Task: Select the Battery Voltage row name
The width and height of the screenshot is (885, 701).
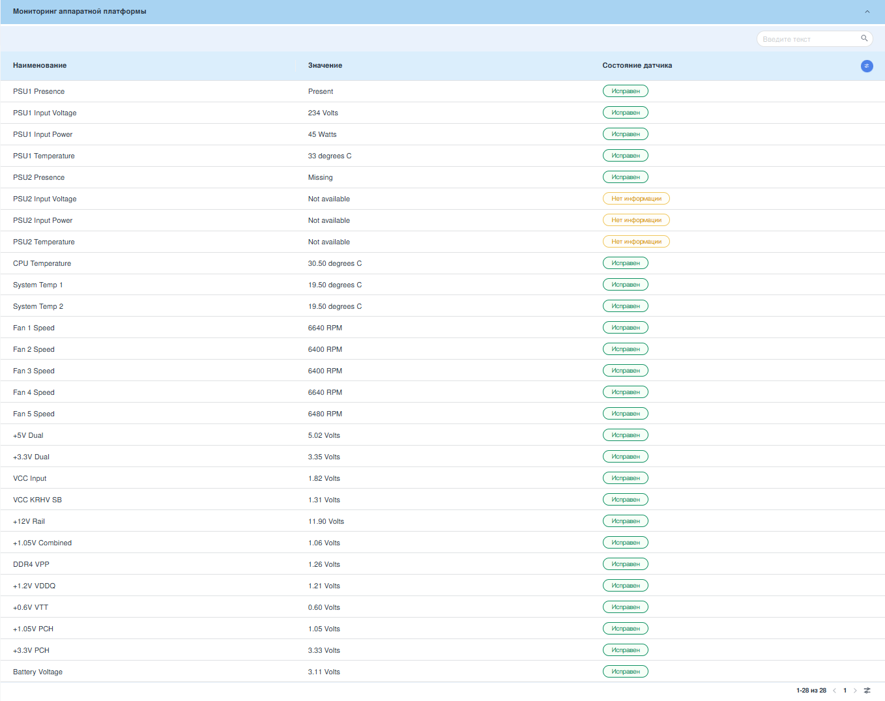Action: click(x=38, y=672)
